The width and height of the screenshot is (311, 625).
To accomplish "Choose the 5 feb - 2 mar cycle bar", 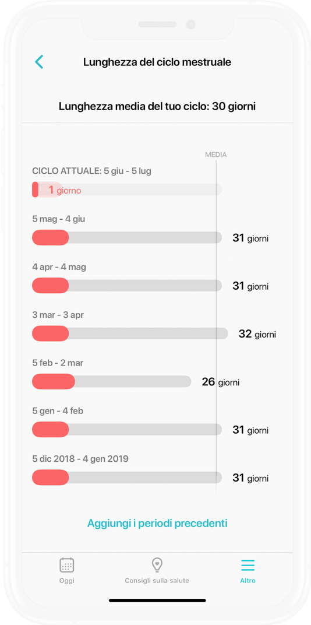I will click(x=111, y=381).
